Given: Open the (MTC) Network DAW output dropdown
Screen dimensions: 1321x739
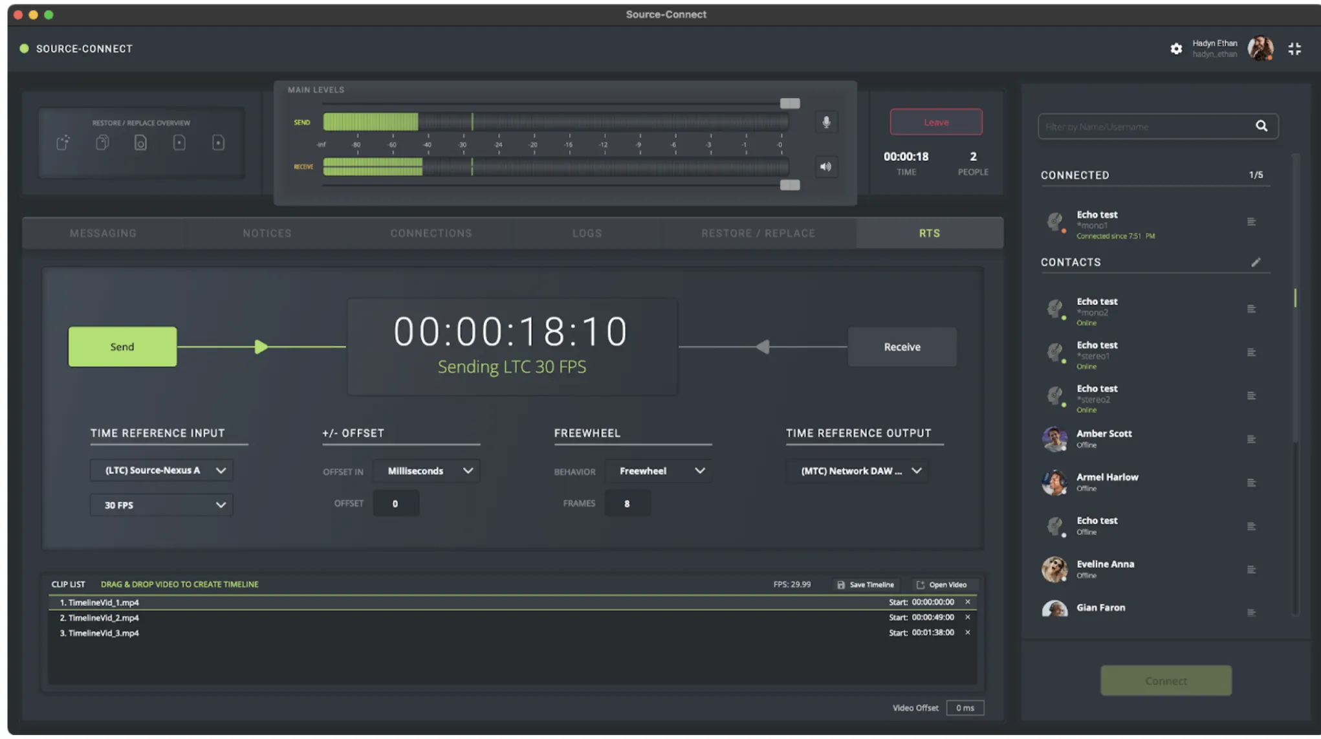Looking at the screenshot, I should click(x=858, y=471).
